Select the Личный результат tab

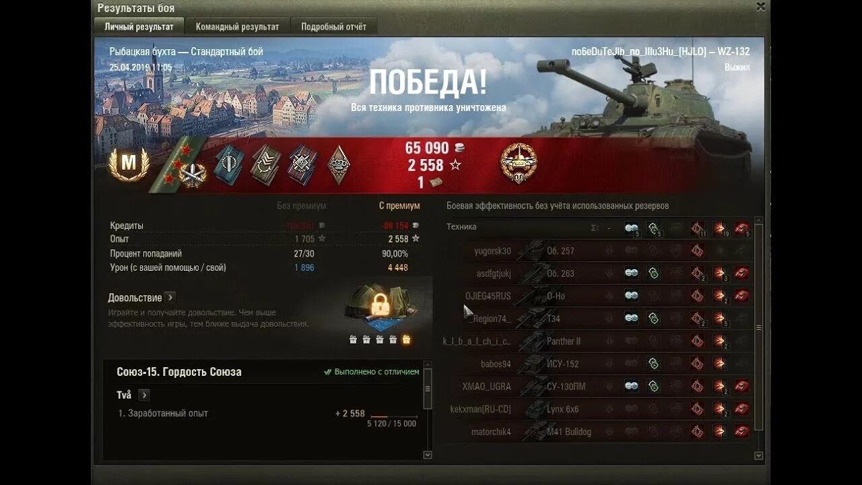point(139,27)
